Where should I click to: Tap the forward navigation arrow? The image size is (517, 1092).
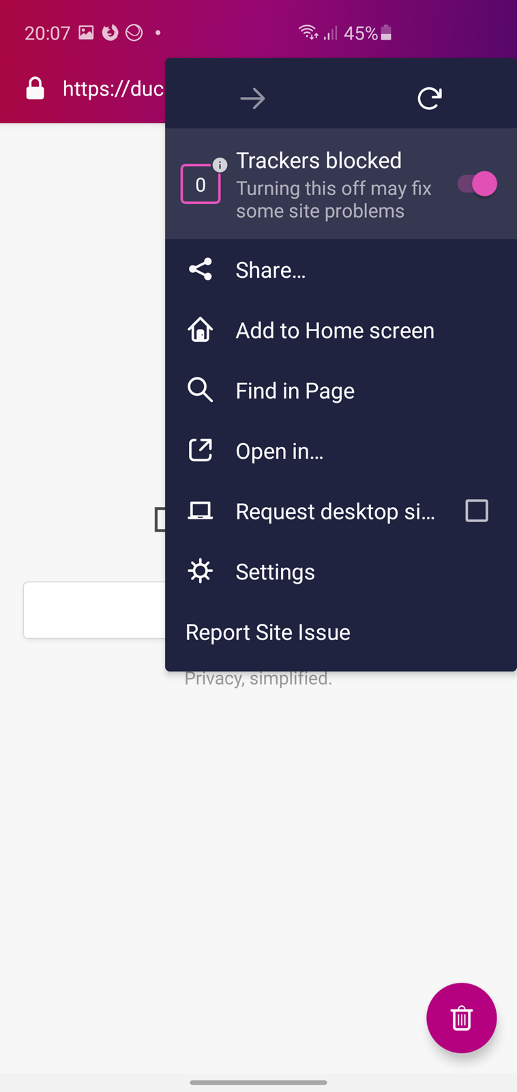coord(252,98)
